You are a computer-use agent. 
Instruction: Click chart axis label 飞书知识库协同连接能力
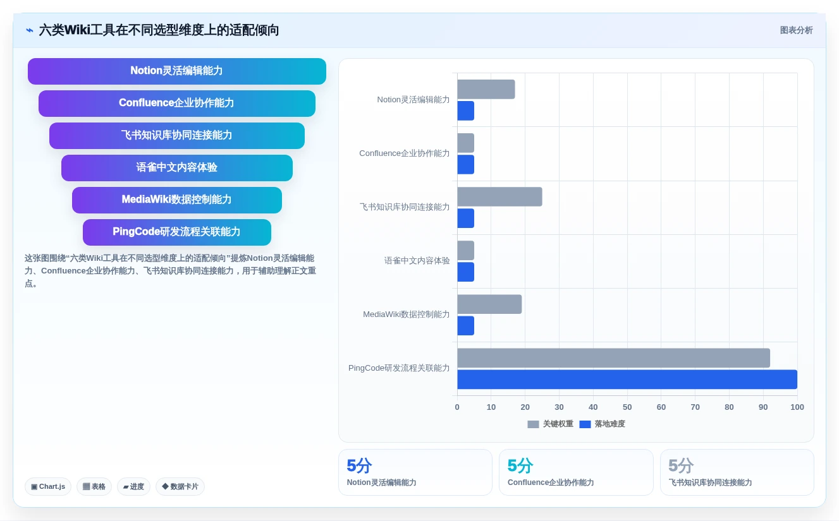coord(405,207)
